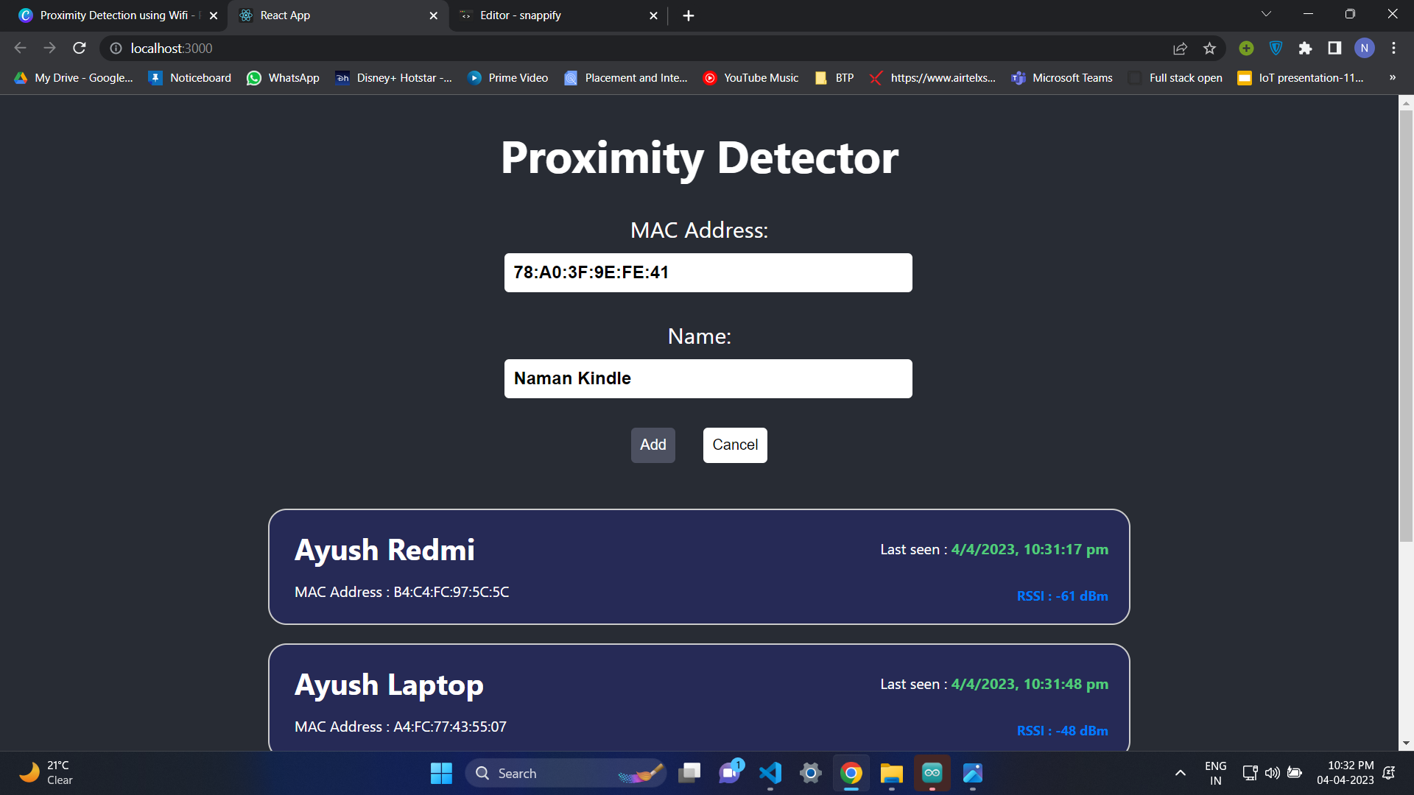The image size is (1414, 795).
Task: Open the tab search chevron dropdown
Action: pyautogui.click(x=1265, y=13)
